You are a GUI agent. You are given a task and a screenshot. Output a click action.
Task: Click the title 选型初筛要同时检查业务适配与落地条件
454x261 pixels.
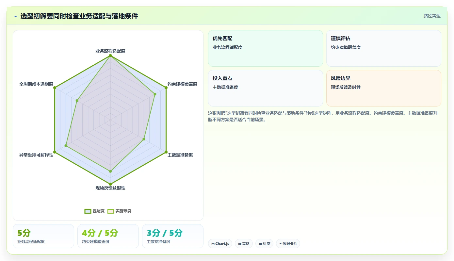click(79, 16)
